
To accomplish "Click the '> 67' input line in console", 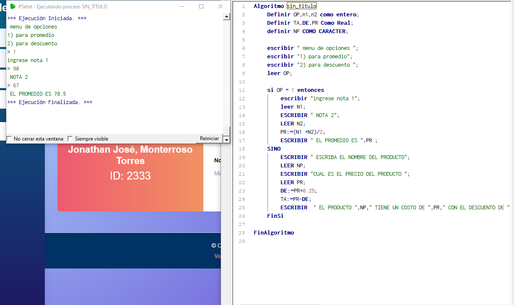I will coord(13,86).
